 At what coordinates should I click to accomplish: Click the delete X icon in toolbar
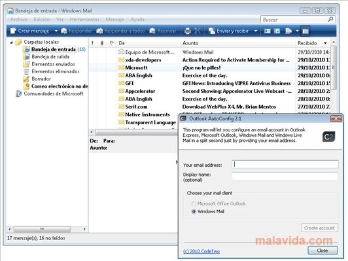tap(197, 31)
